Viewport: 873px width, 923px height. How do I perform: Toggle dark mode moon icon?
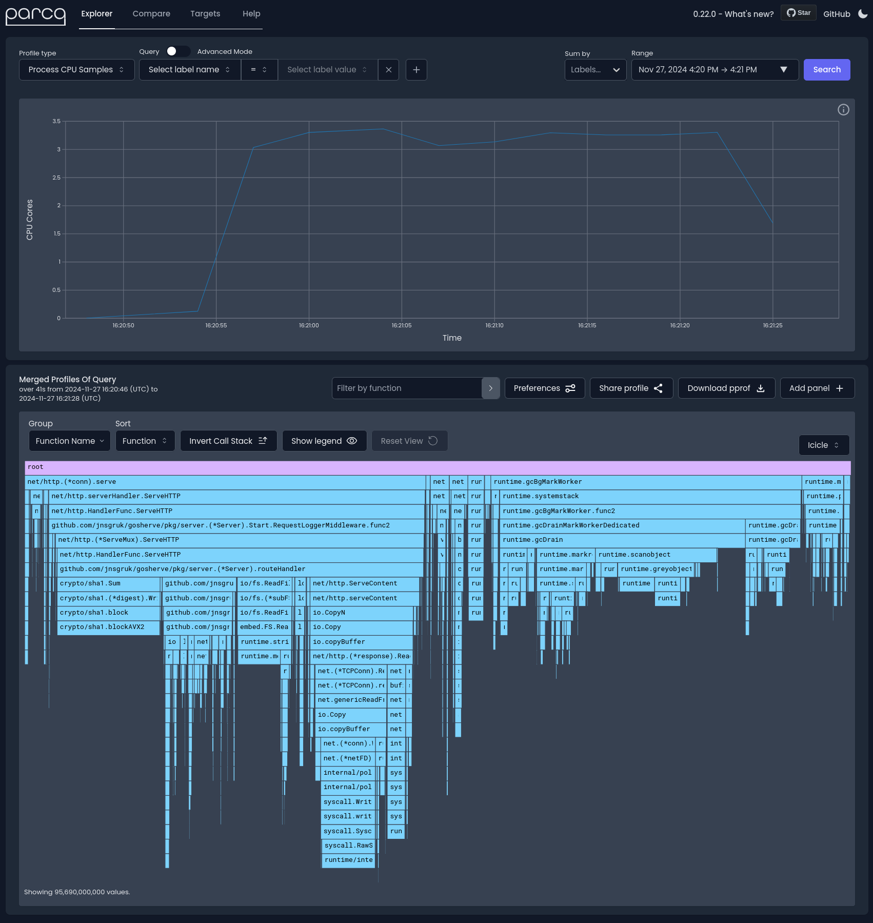pos(863,14)
